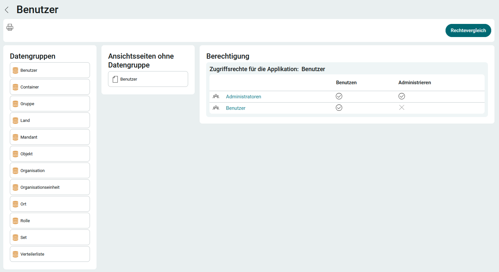Click the Administrieren column header

pyautogui.click(x=415, y=83)
